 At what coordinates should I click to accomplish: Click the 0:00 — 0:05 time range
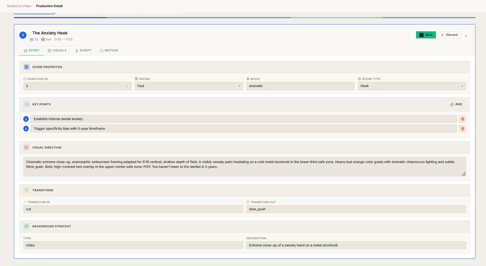(x=63, y=40)
